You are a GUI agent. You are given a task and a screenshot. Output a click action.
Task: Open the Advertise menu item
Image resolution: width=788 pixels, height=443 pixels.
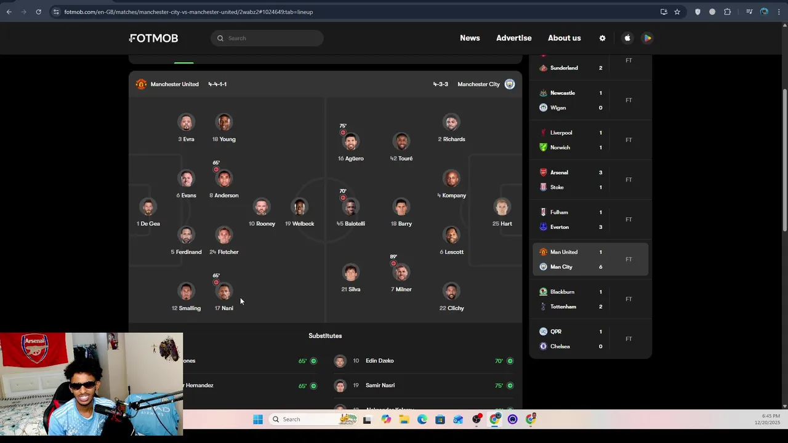pos(514,38)
